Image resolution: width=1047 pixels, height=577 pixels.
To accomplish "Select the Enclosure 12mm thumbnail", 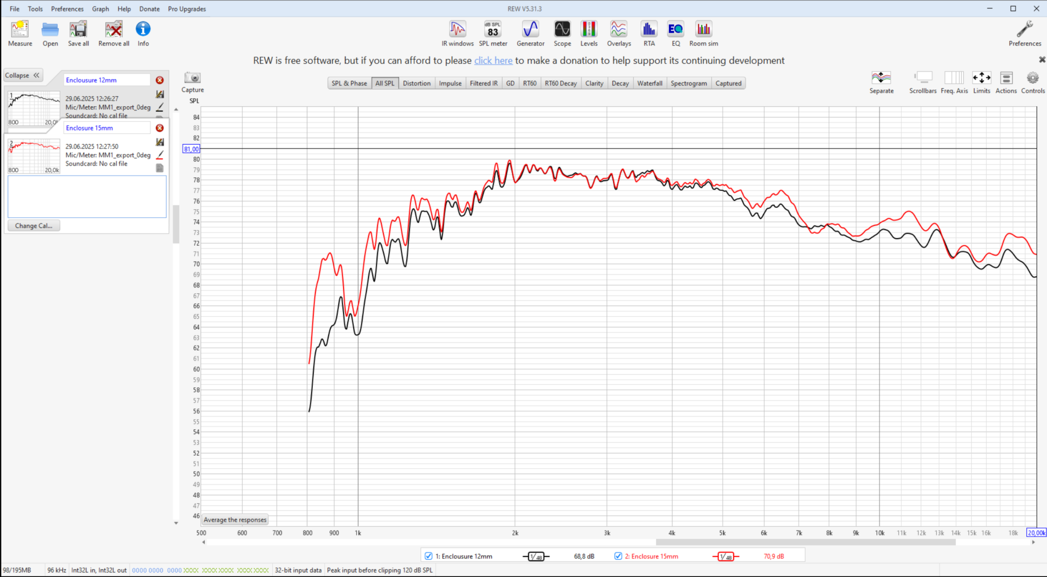I will pyautogui.click(x=34, y=108).
